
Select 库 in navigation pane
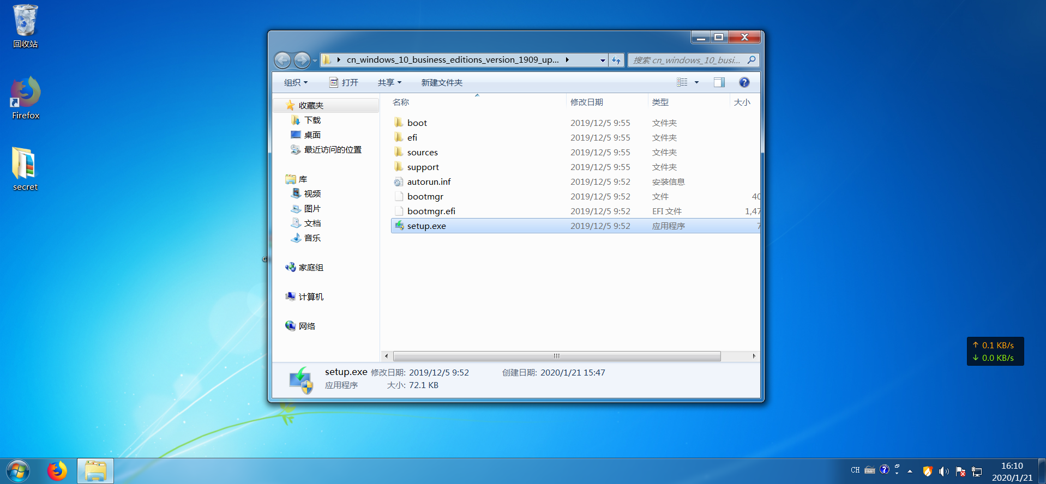303,179
